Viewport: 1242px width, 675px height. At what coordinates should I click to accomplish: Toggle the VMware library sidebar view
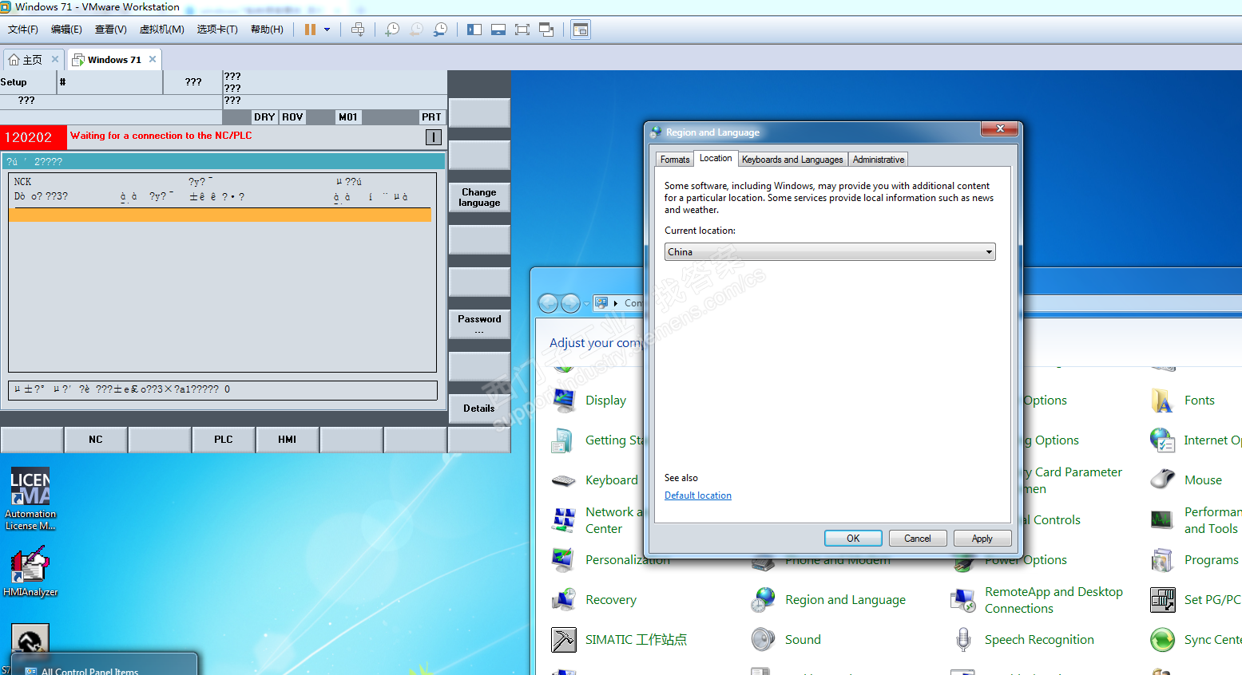(x=474, y=30)
